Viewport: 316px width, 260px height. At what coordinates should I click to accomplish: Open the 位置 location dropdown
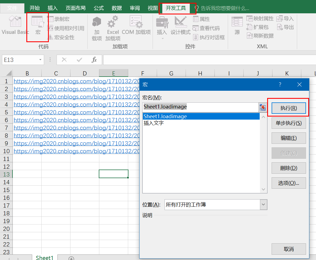(263, 204)
